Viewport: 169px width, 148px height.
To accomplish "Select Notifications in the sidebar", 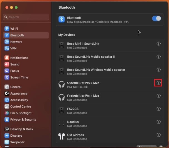I will point(19,58).
